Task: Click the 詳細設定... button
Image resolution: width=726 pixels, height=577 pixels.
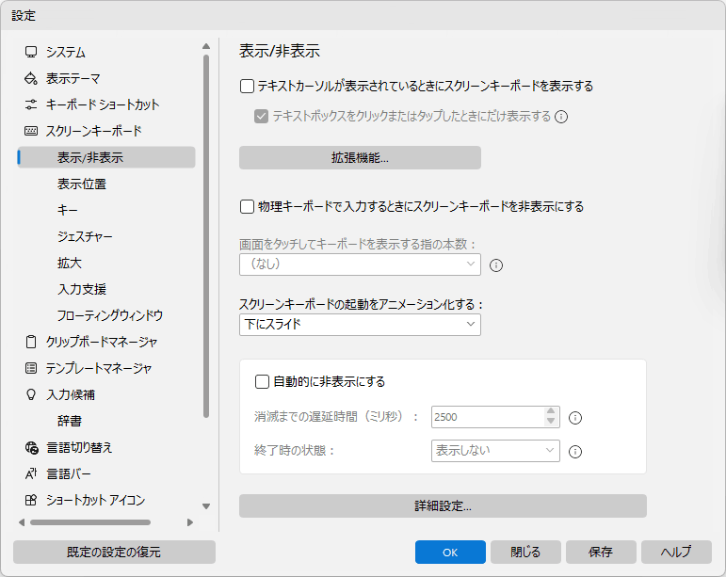Action: (444, 506)
